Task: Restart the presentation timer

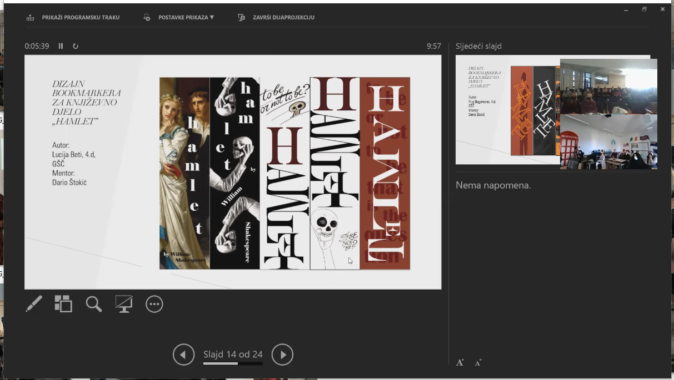Action: click(76, 46)
